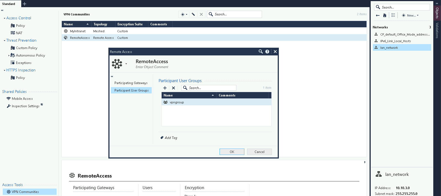441x196 pixels.
Task: Click Add Tag in the dialog
Action: coord(171,138)
